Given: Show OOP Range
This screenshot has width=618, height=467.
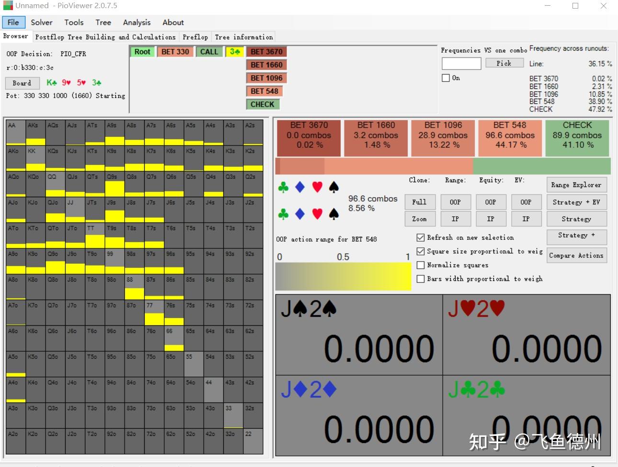Looking at the screenshot, I should tap(455, 202).
